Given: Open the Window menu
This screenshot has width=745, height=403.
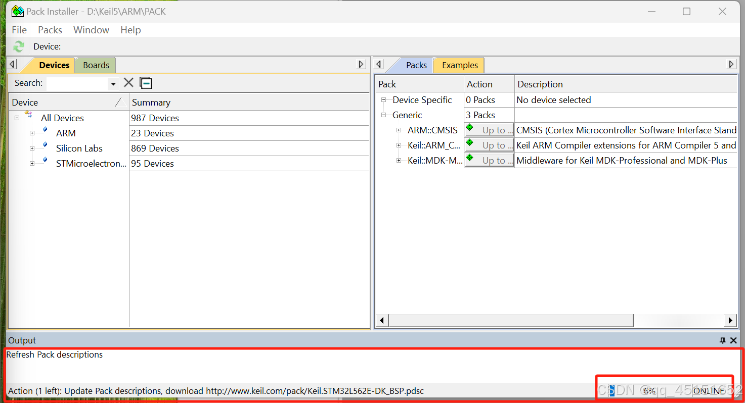Looking at the screenshot, I should [x=91, y=30].
